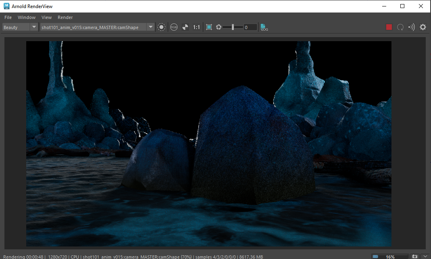431x259 pixels.
Task: Click the exposure slider handle
Action: click(233, 27)
